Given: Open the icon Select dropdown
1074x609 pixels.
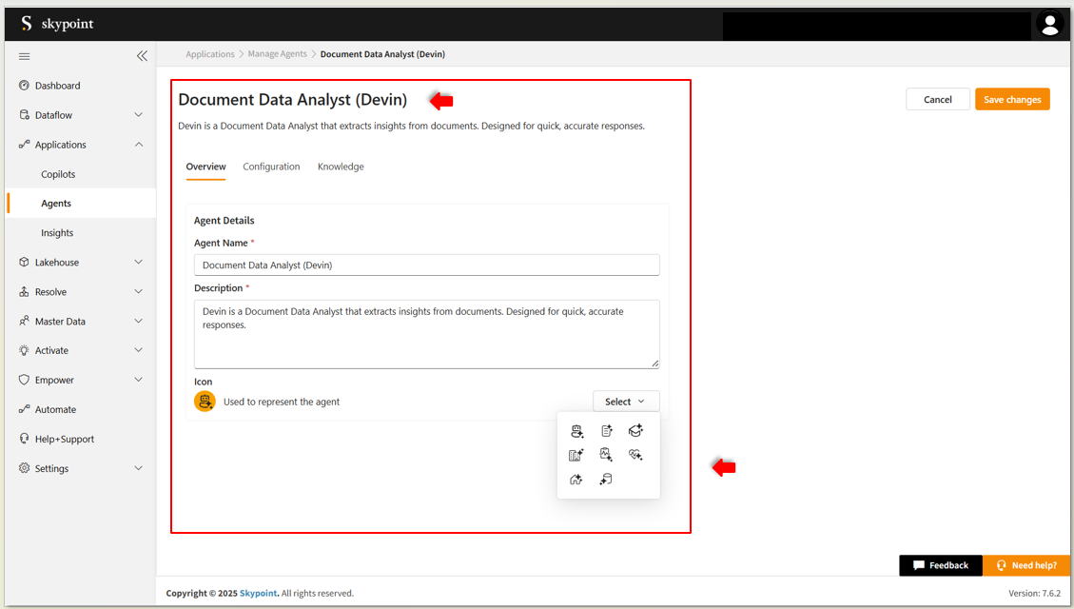Looking at the screenshot, I should click(625, 402).
